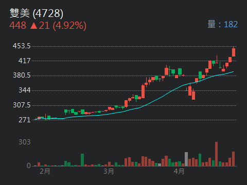Click the 344 price axis label
Viewport: 247px width, 185px height.
tap(25, 90)
